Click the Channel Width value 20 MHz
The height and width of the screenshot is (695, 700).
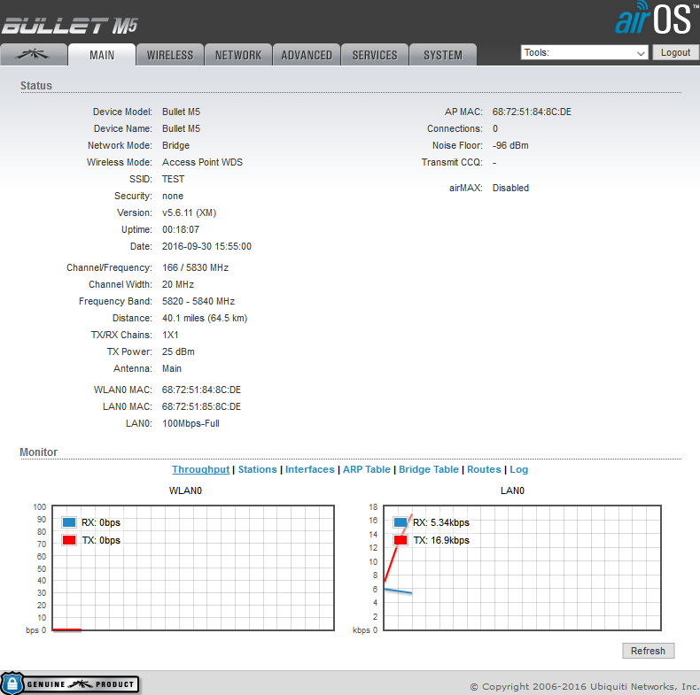178,284
